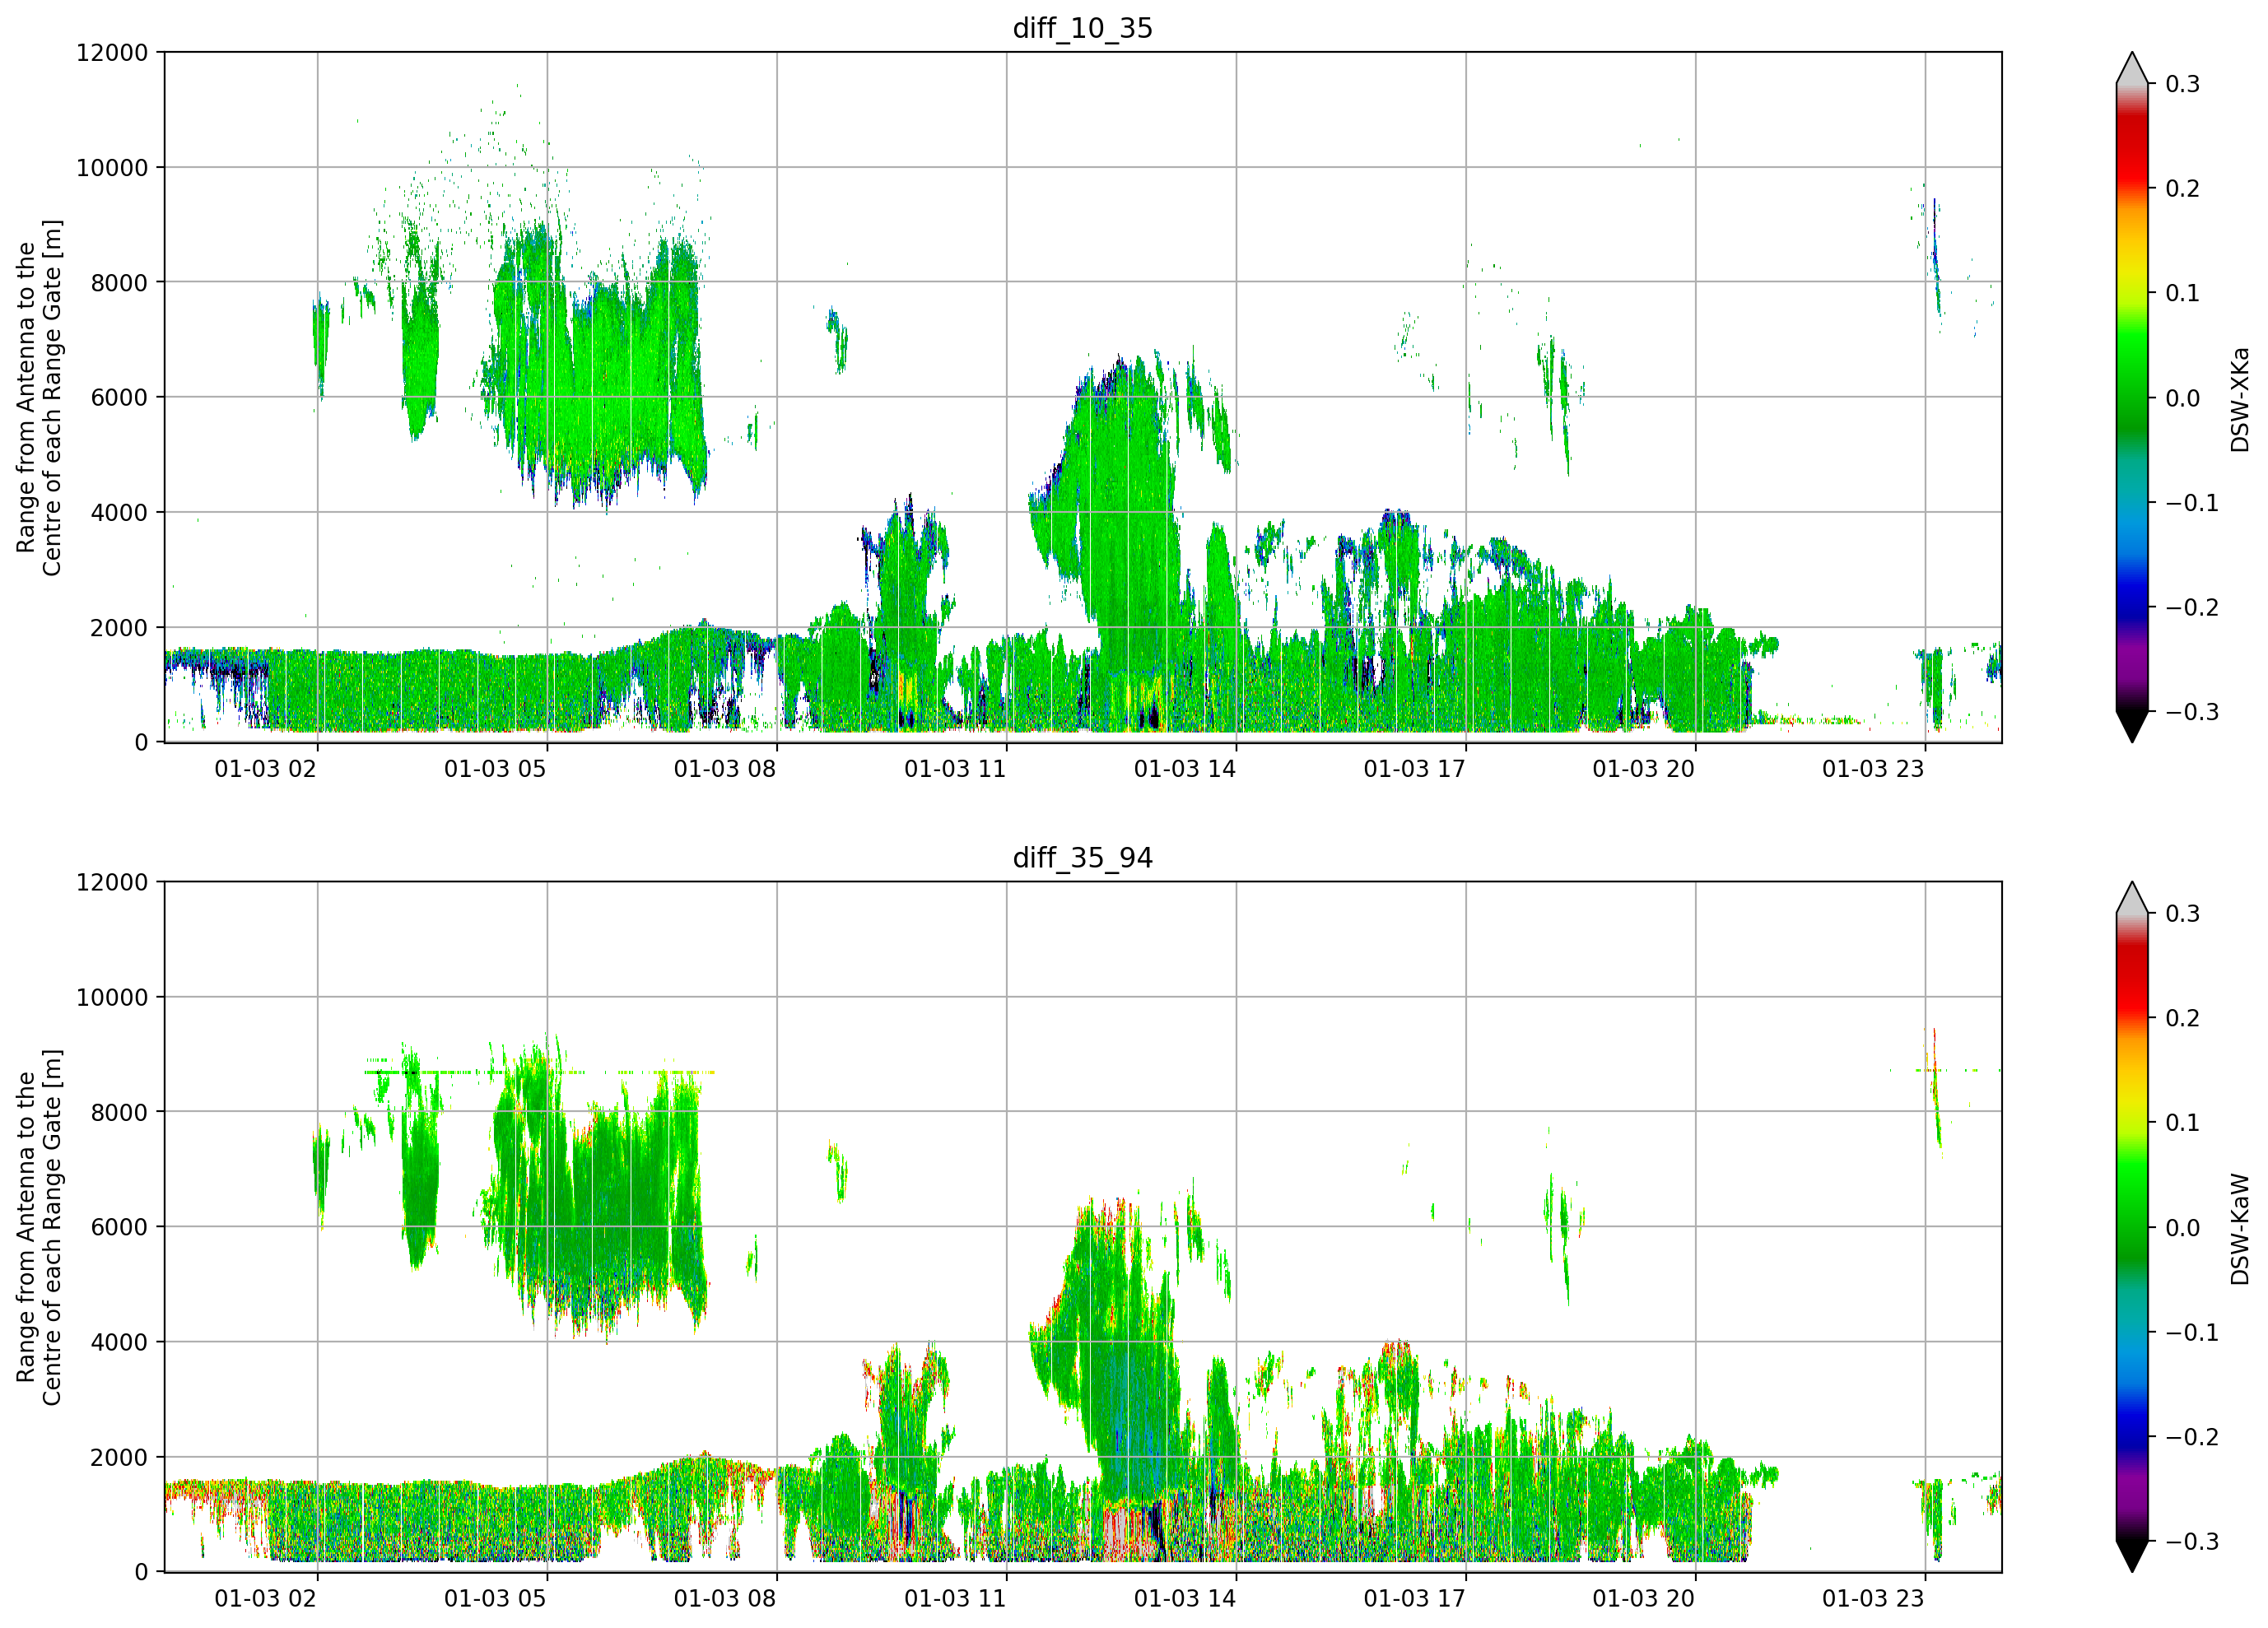
Task: Click the −0.1 tick on DSW-XKa colorbar
Action: 2192,503
